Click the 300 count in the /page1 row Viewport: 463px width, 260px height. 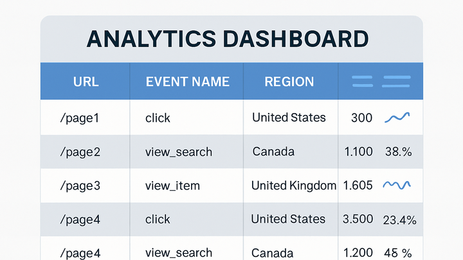click(361, 118)
